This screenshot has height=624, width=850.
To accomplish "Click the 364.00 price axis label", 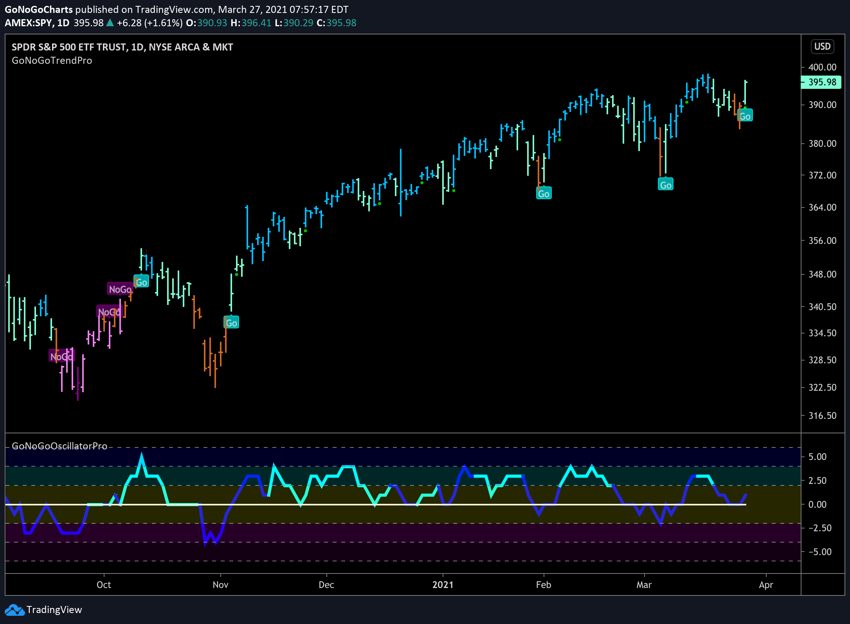I will 823,207.
